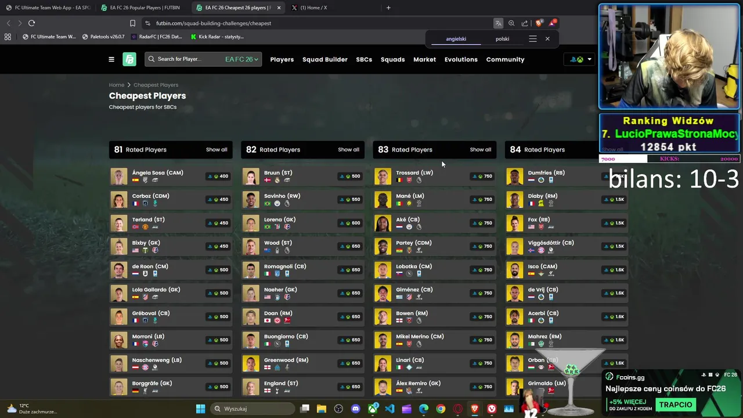Switch to EA FC 26 Popular Players tab
Image resolution: width=743 pixels, height=418 pixels.
pos(142,8)
